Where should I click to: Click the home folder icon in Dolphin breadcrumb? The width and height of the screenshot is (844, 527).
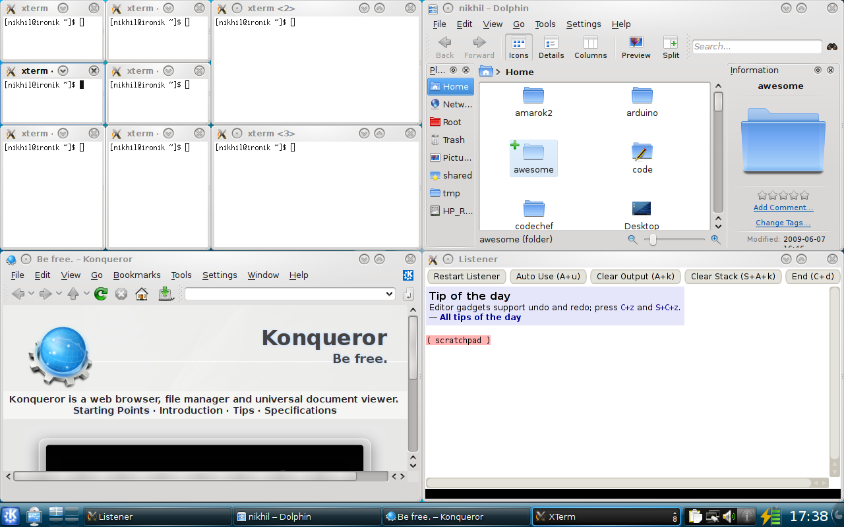(x=486, y=72)
